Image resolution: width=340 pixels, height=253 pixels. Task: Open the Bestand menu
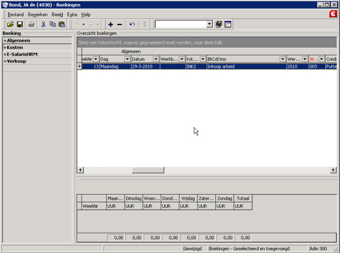(x=16, y=15)
